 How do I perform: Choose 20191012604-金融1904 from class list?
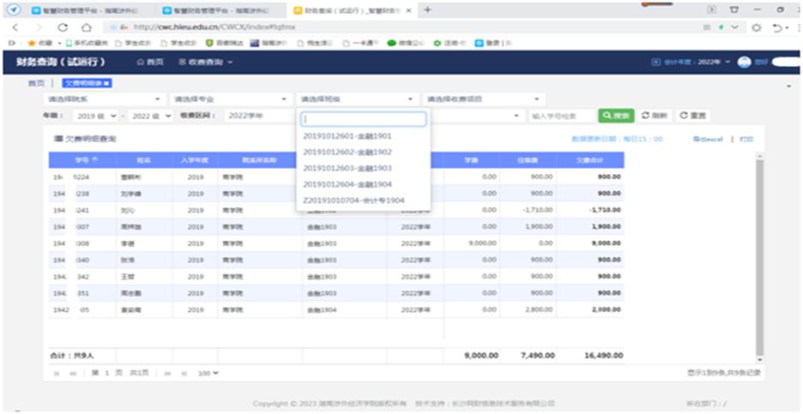(364, 183)
